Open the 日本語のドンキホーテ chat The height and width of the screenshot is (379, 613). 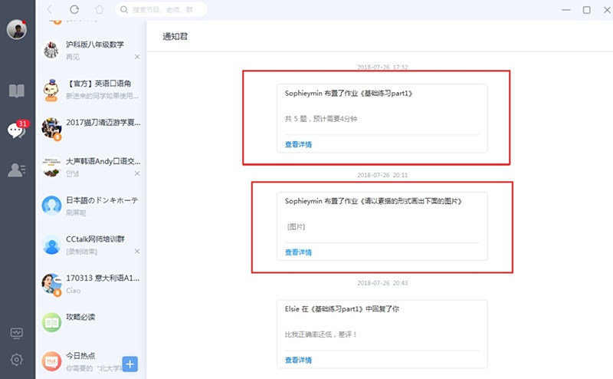(91, 206)
